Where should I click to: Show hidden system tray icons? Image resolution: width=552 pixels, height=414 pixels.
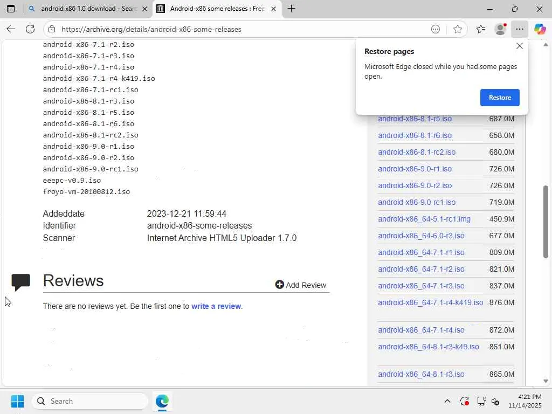pos(447,401)
